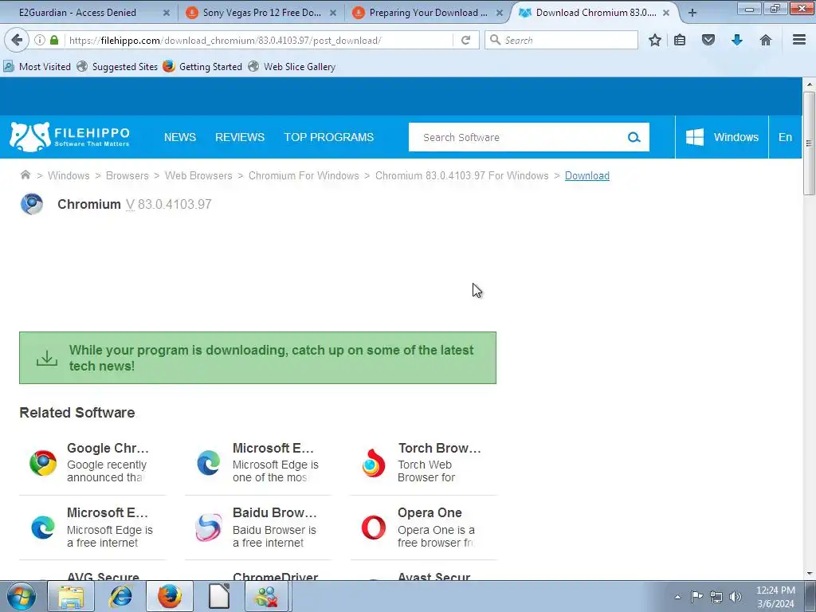Open Getting Started bookmark
The width and height of the screenshot is (816, 612).
tap(202, 67)
